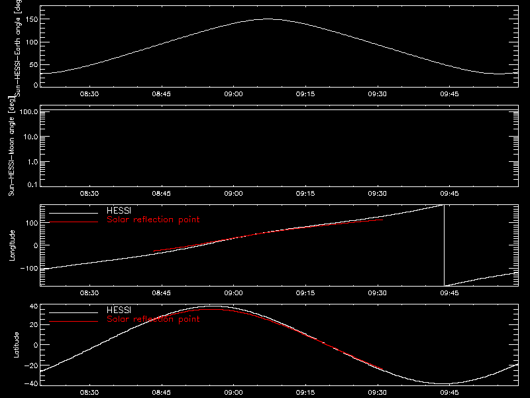
Task: Select 08:45 label under Earth angle plot
Action: (161, 94)
